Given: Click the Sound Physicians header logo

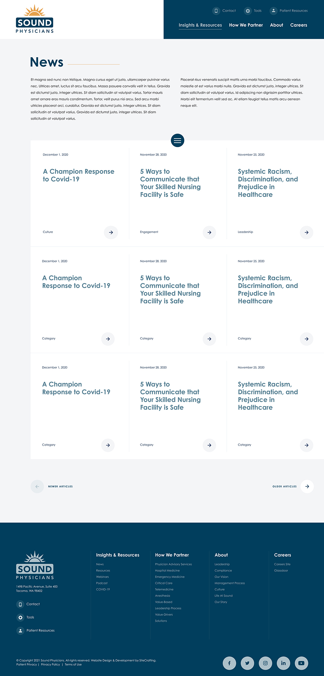Looking at the screenshot, I should coord(35,20).
